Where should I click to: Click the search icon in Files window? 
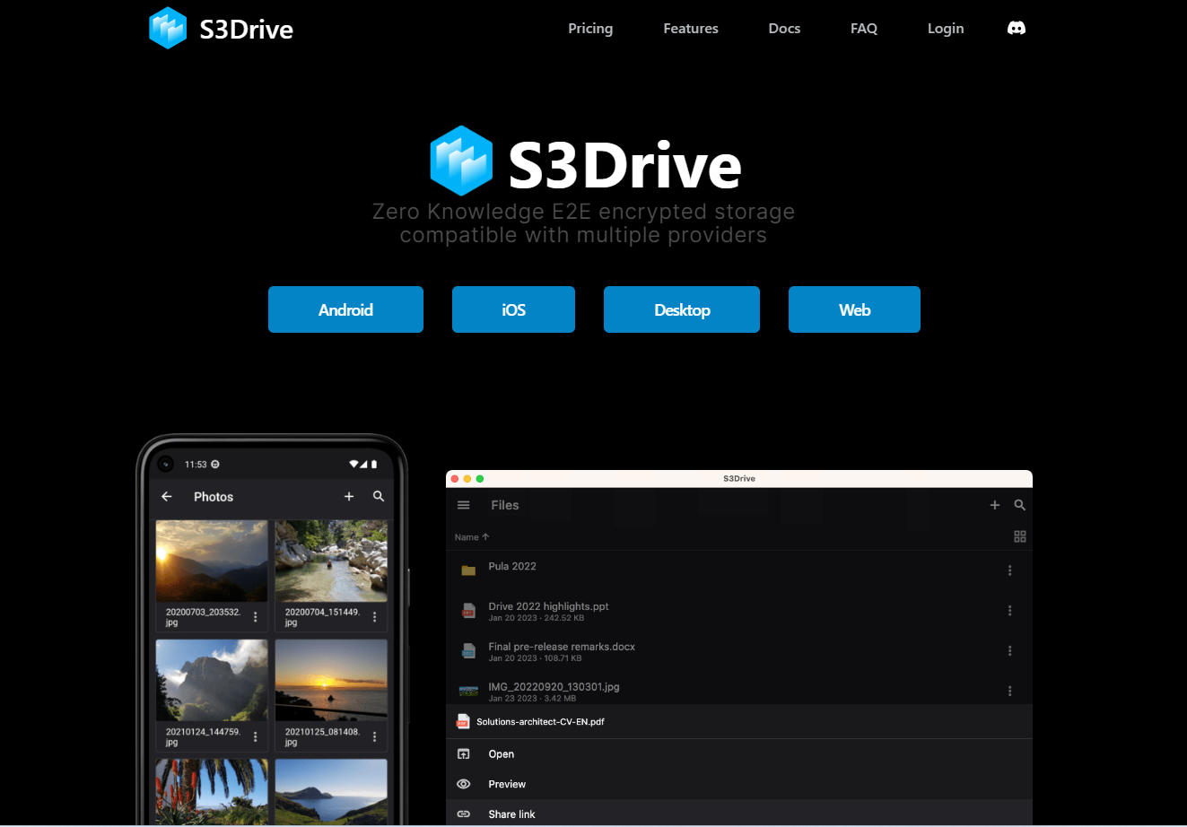pos(1020,505)
